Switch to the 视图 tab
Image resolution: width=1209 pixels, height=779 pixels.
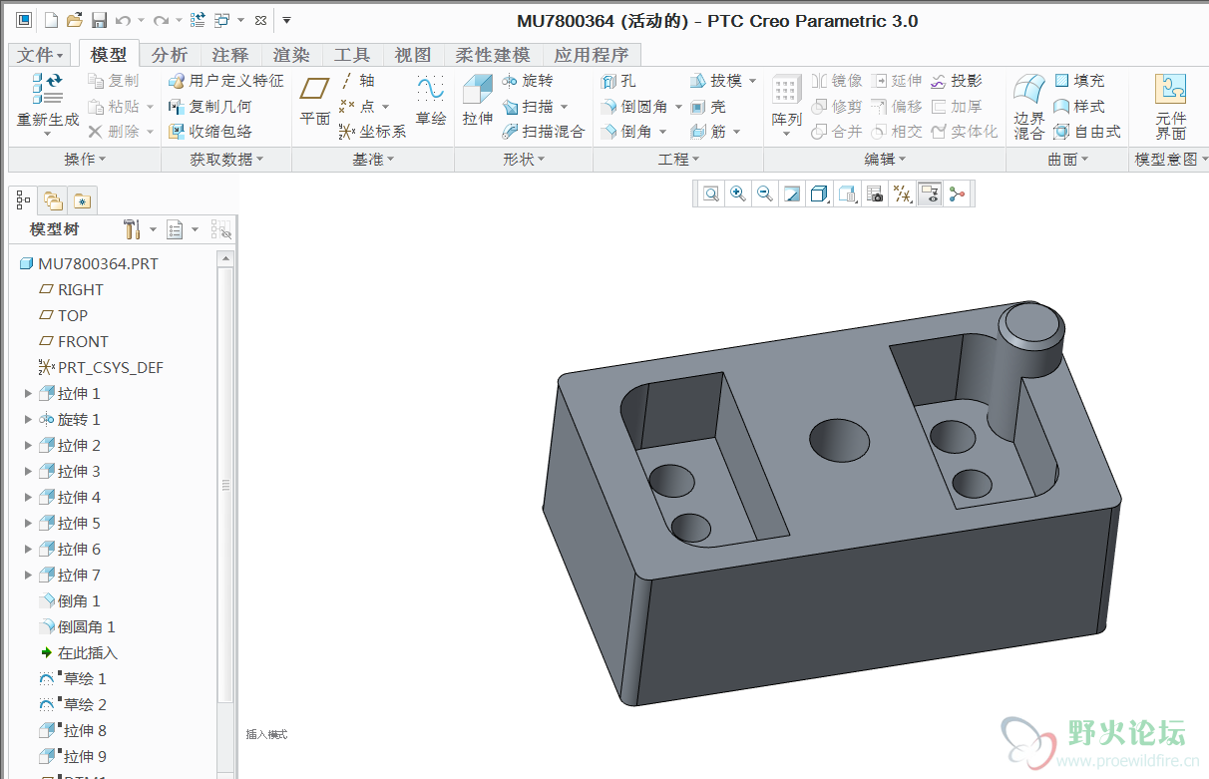pyautogui.click(x=413, y=56)
